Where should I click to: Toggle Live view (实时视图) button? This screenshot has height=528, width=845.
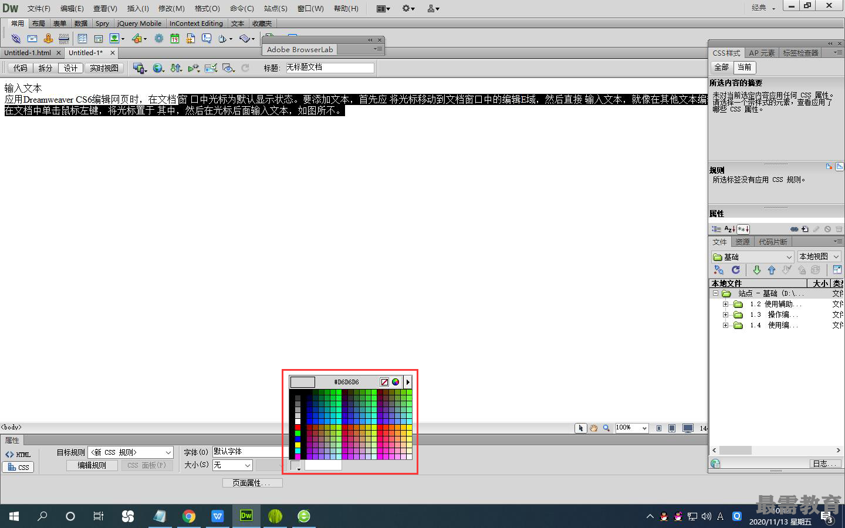click(104, 68)
